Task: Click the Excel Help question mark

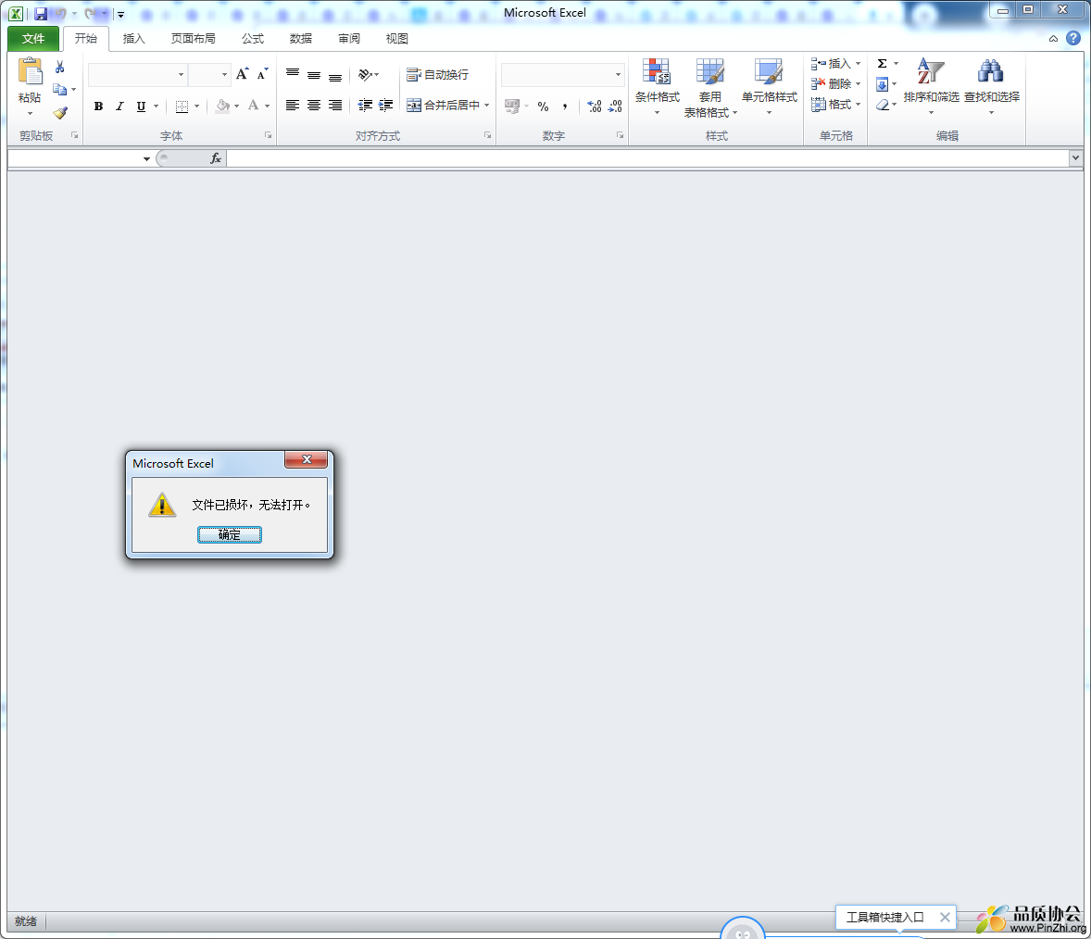Action: click(x=1072, y=38)
